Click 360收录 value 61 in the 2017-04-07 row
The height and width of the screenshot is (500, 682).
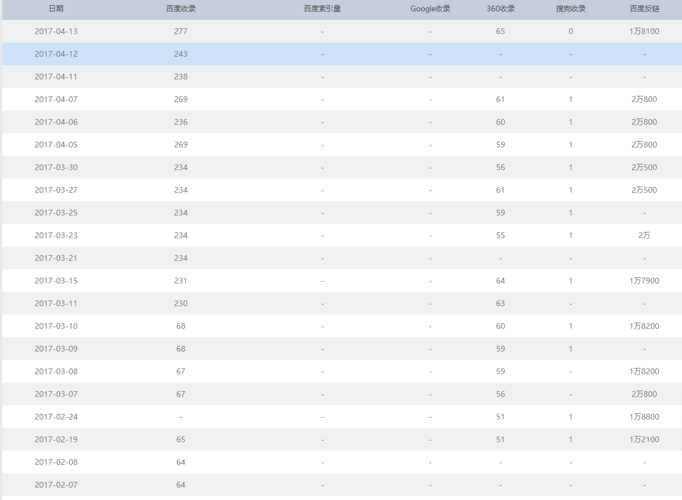501,99
